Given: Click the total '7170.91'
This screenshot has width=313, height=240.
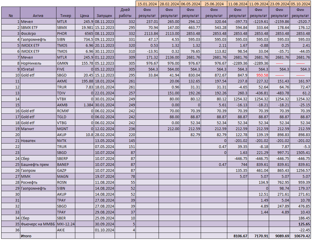Looking at the screenshot, I should (x=259, y=236).
